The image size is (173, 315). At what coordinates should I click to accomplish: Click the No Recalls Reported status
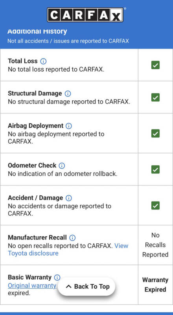[x=155, y=245]
